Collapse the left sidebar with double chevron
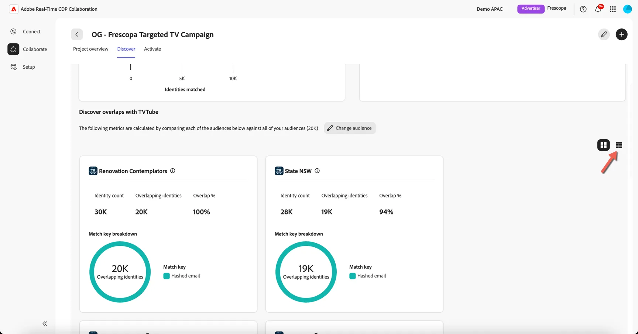The image size is (638, 334). point(45,324)
